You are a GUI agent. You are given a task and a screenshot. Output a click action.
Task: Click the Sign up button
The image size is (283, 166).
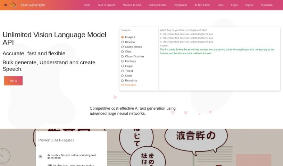tap(13, 81)
